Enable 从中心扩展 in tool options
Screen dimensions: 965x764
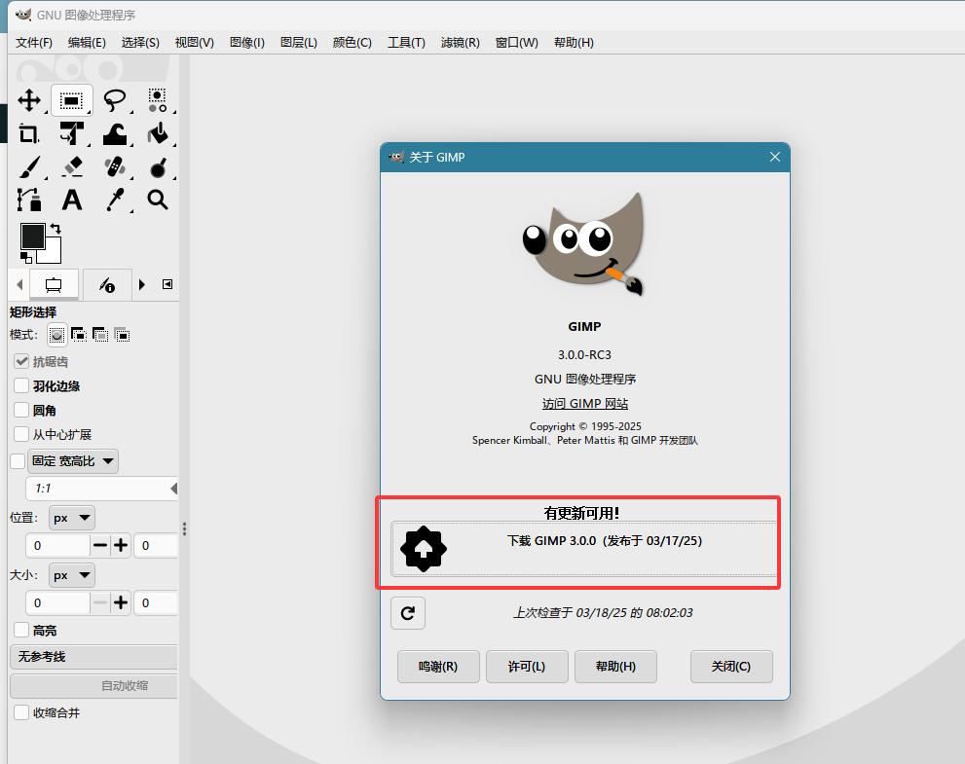pos(21,435)
